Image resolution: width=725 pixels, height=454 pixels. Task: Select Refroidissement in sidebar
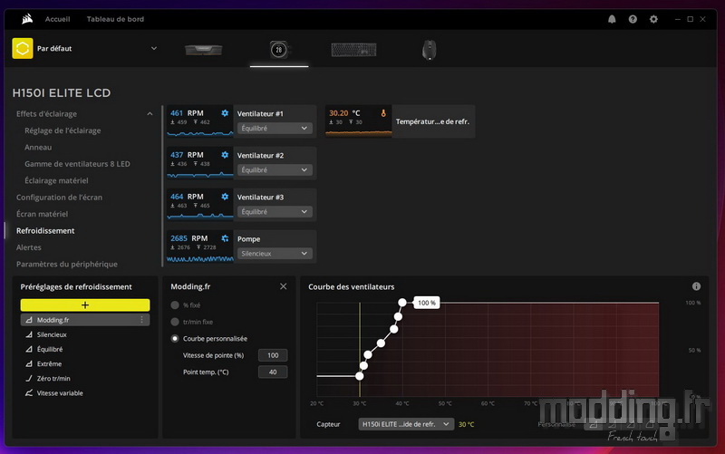45,230
